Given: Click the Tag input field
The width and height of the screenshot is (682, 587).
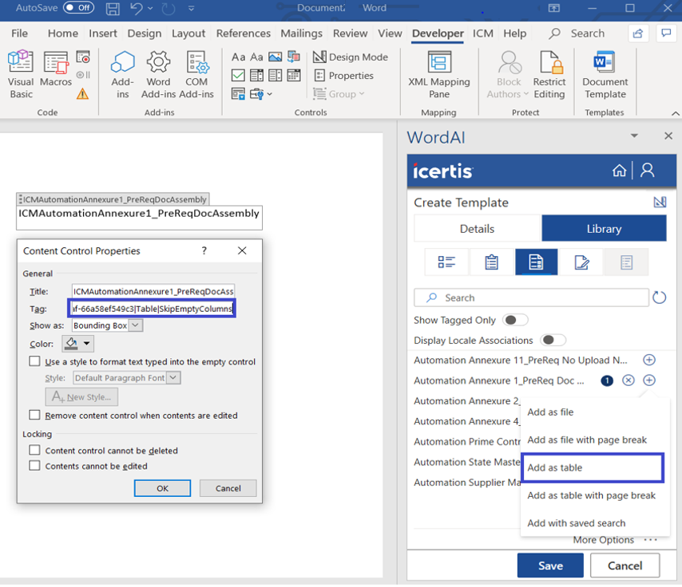Looking at the screenshot, I should point(153,309).
